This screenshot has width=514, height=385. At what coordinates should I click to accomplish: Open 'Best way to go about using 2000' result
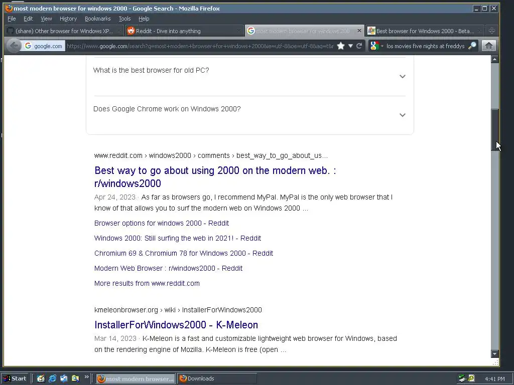(x=215, y=177)
